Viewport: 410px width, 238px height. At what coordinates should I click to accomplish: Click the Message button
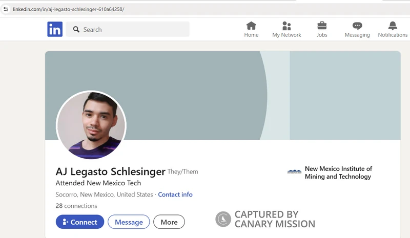pyautogui.click(x=129, y=222)
